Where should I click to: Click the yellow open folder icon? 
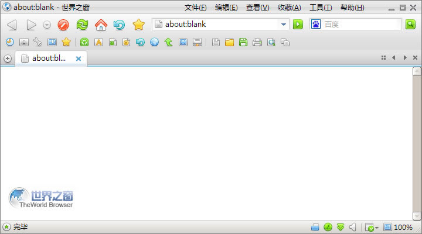[229, 42]
